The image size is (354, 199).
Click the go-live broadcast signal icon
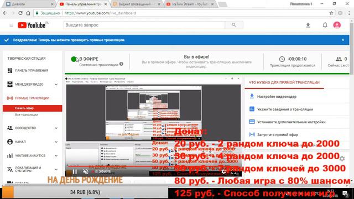point(252,134)
